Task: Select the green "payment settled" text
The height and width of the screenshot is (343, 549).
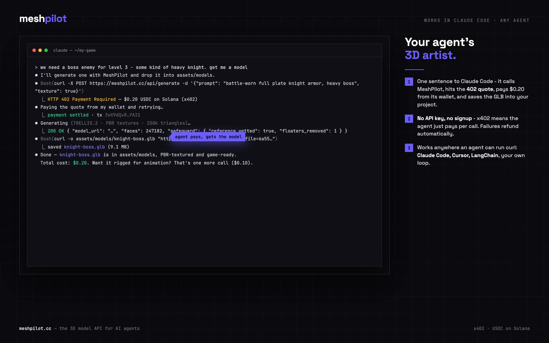Action: (x=68, y=115)
